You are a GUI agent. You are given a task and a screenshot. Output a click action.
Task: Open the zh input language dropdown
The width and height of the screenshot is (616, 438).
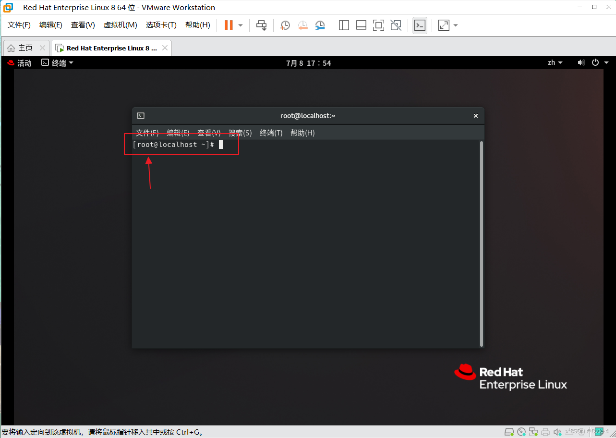pos(555,62)
